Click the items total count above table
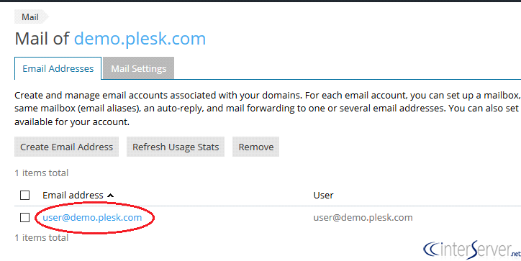Image resolution: width=521 pixels, height=261 pixels. point(42,173)
